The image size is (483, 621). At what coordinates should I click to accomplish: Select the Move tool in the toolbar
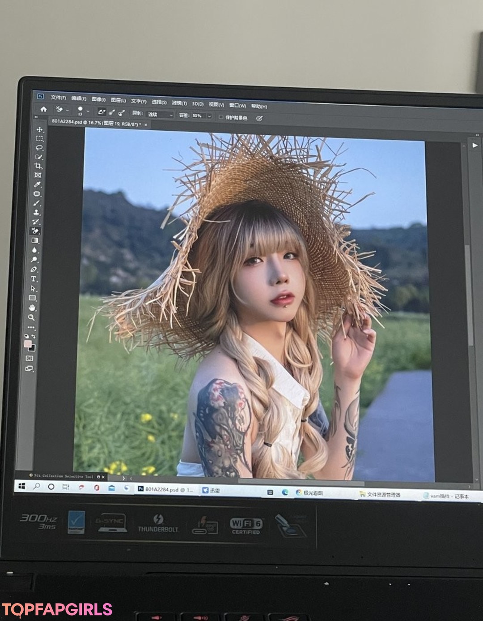coord(39,129)
